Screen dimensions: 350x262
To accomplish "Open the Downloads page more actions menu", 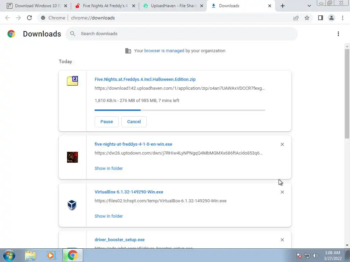I will click(x=338, y=34).
